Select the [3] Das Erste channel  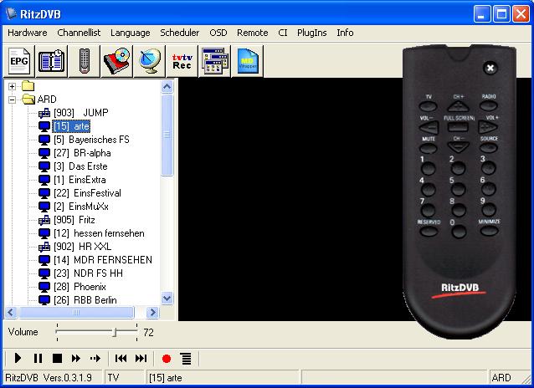(80, 166)
